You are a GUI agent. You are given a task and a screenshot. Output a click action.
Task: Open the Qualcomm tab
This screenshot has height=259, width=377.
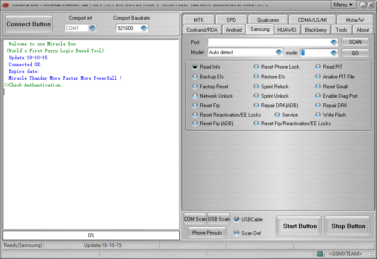267,19
